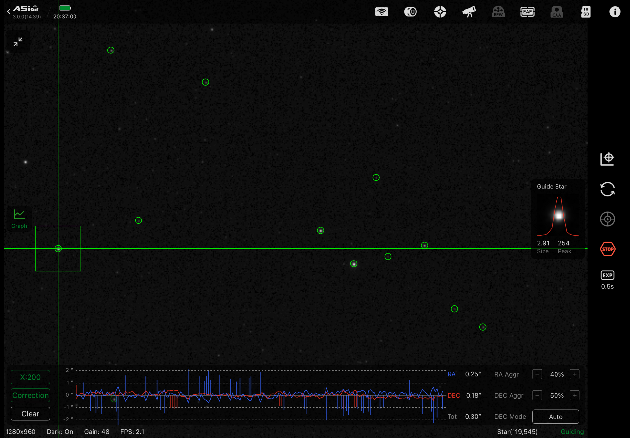Click the DEC 0.18" error value
The width and height of the screenshot is (630, 438).
pyautogui.click(x=473, y=395)
